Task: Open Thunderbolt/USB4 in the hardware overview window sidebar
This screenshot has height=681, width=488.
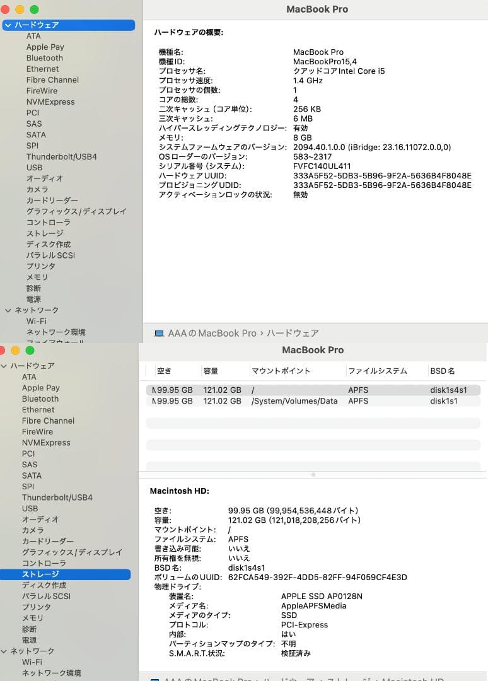Action: pyautogui.click(x=62, y=156)
